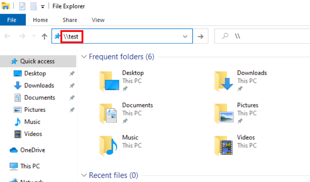Select This PC in navigation pane
Image resolution: width=310 pixels, height=182 pixels.
coord(30,166)
